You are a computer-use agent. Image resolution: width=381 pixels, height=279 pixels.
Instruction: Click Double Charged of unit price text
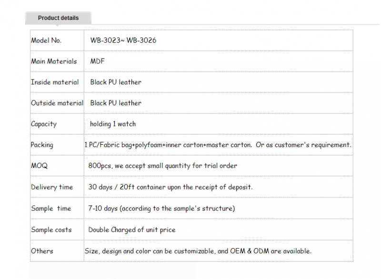(x=132, y=229)
